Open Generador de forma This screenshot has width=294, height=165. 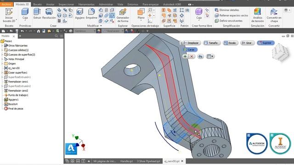123,15
